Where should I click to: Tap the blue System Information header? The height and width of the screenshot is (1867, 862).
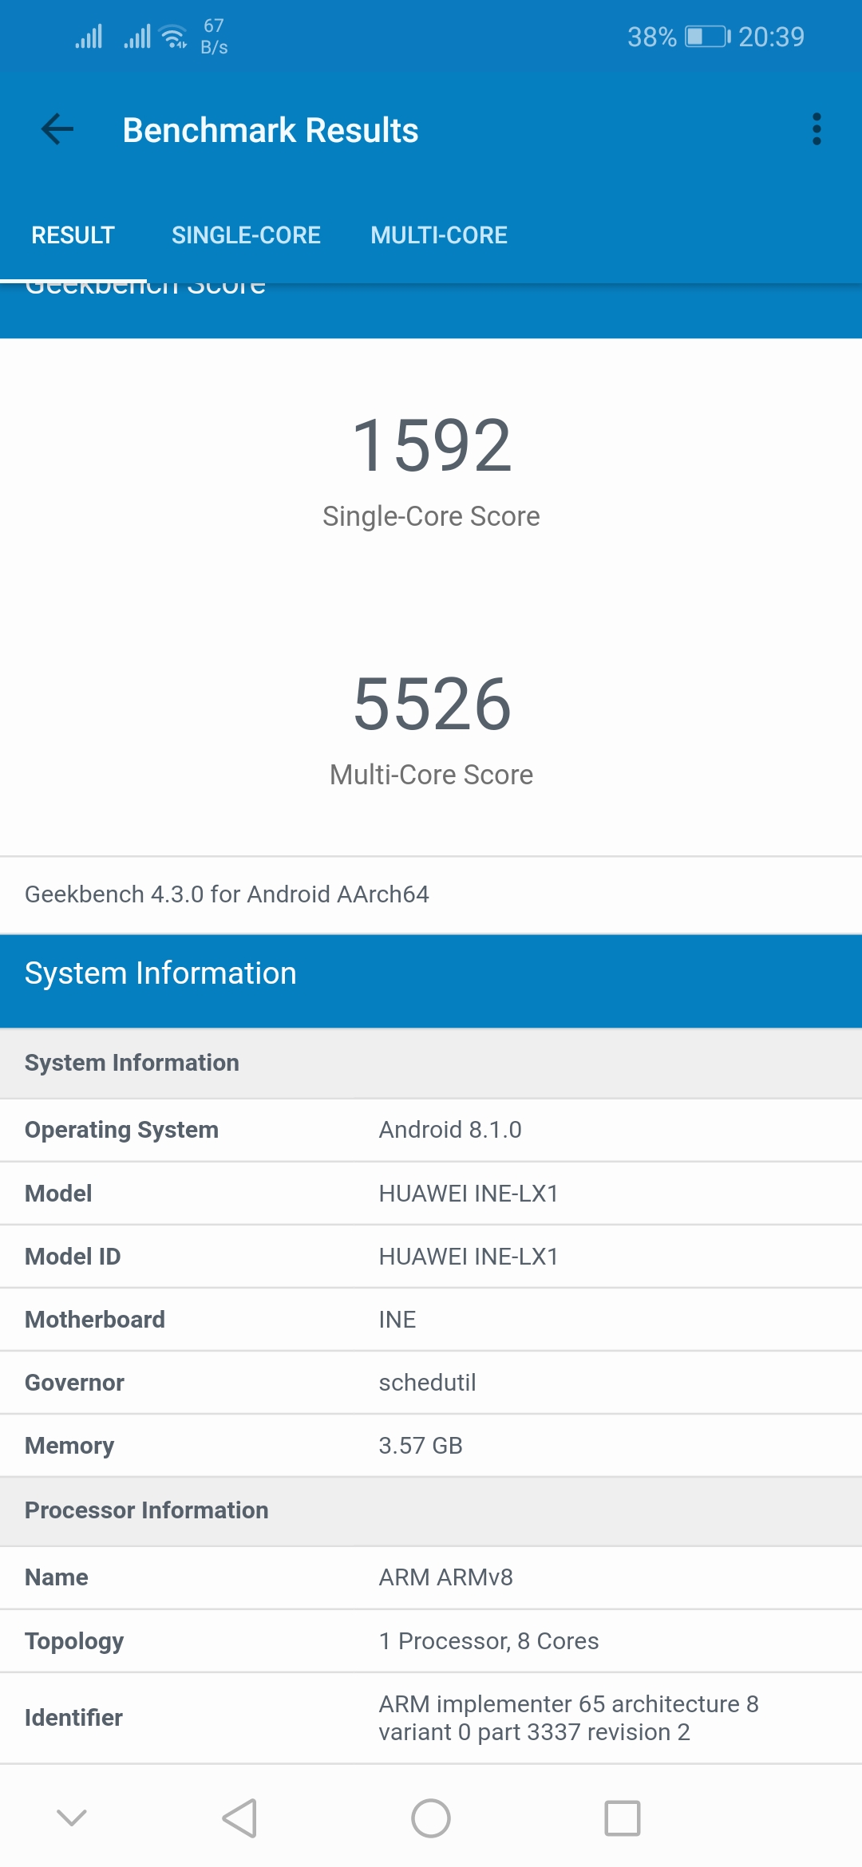point(431,981)
